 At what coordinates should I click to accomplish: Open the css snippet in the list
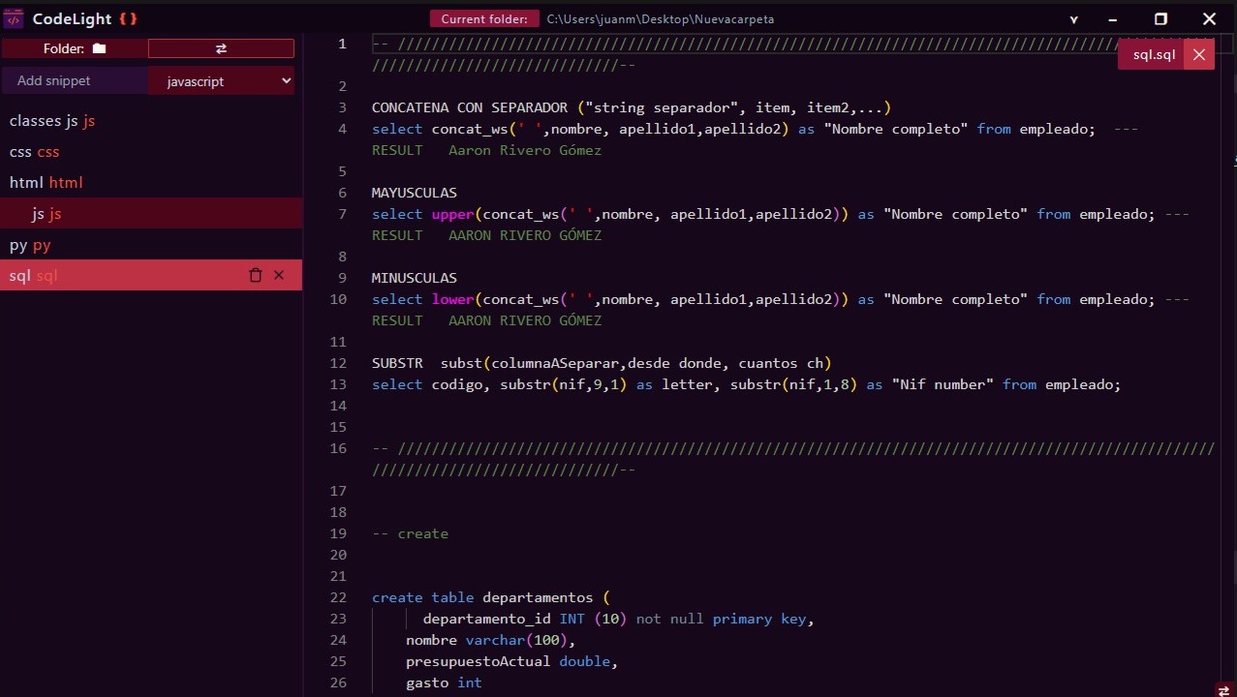(35, 152)
